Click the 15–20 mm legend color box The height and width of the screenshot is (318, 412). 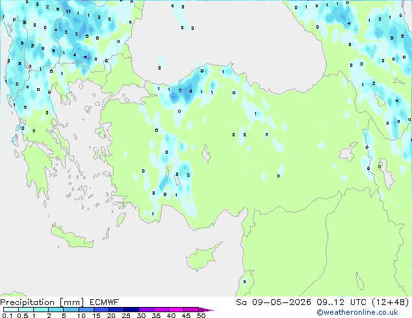point(101,310)
